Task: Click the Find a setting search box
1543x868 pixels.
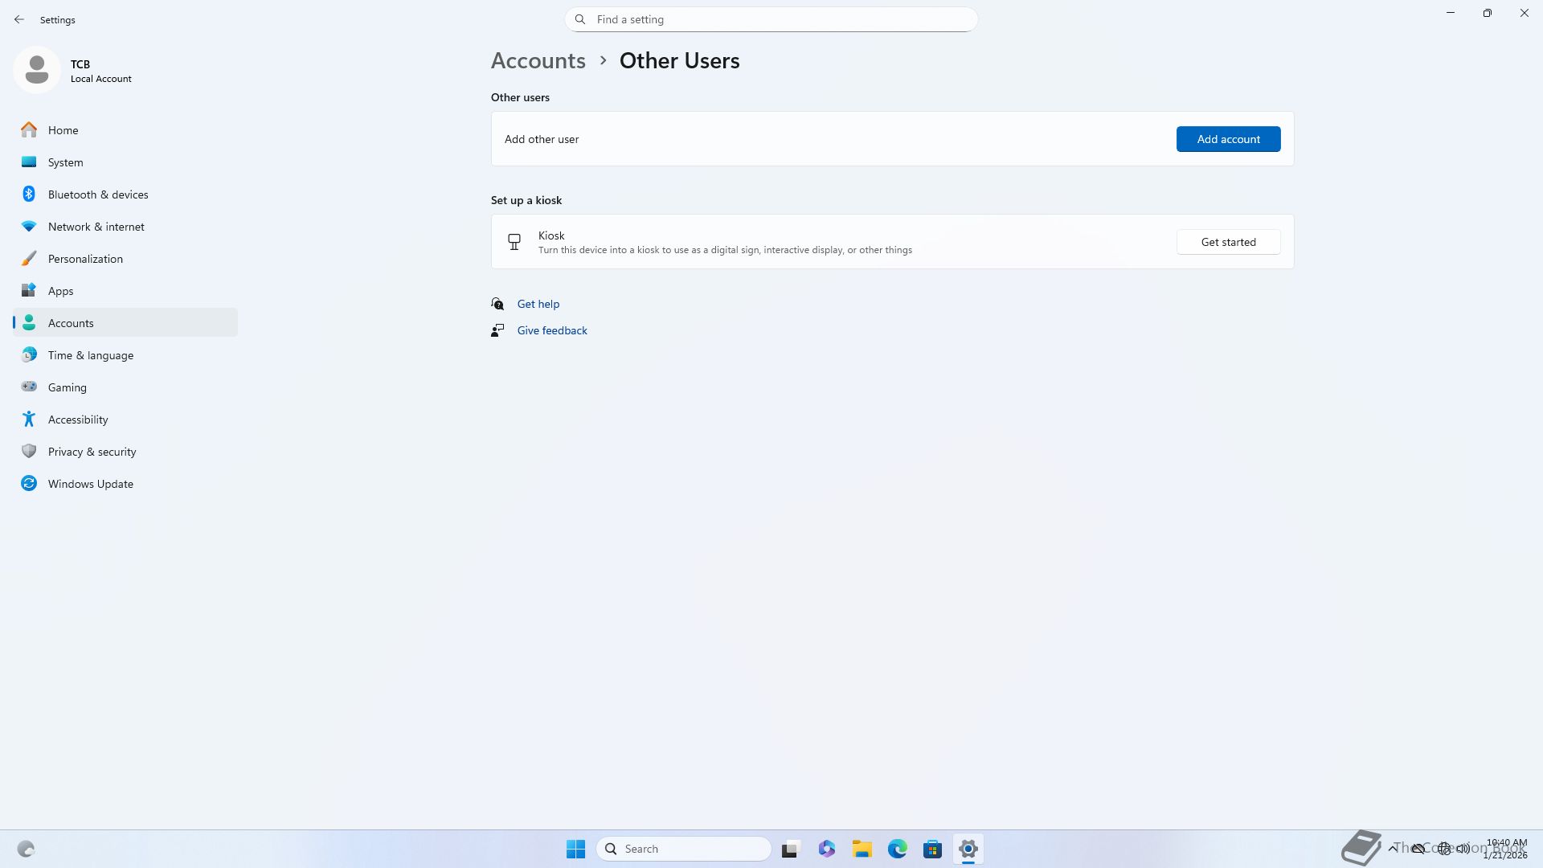Action: tap(771, 19)
